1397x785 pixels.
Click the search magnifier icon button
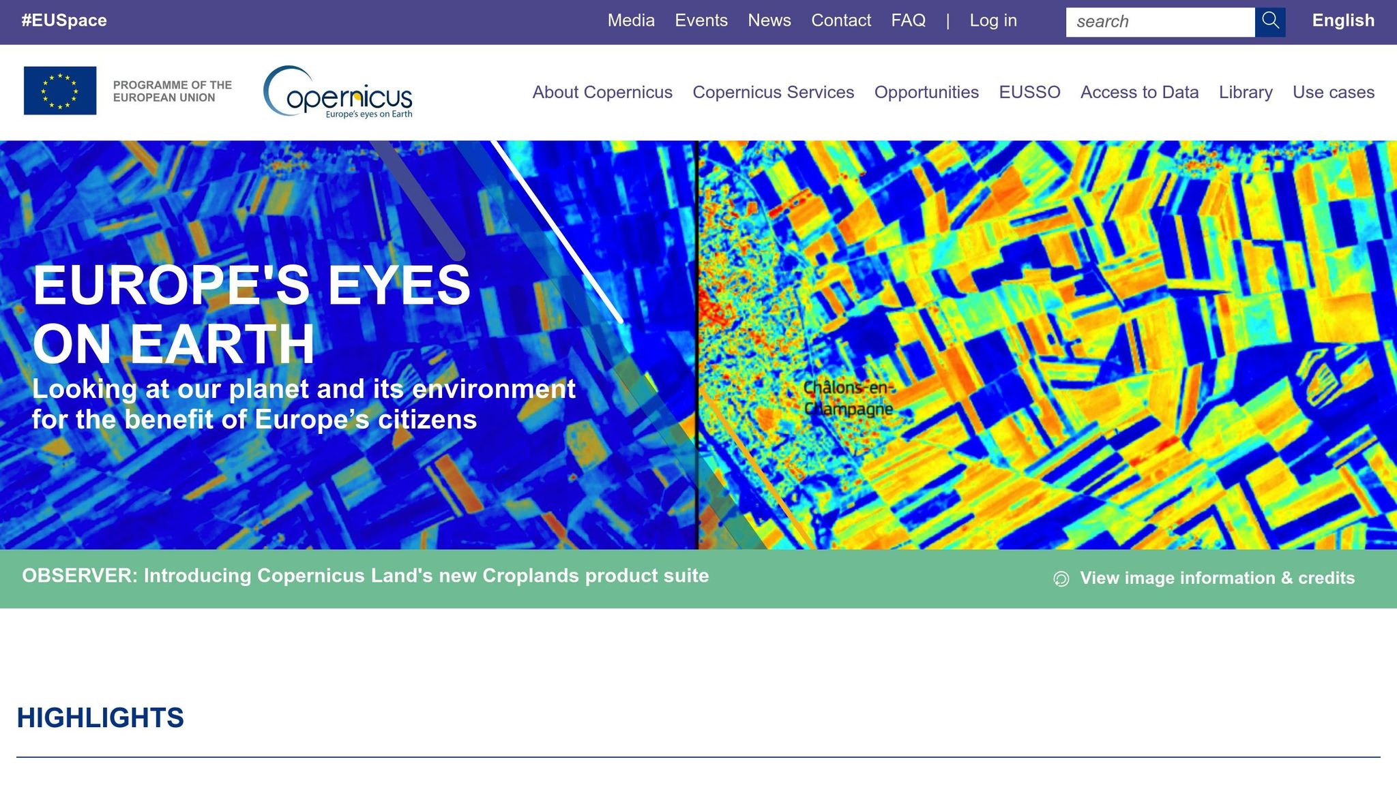click(x=1269, y=22)
